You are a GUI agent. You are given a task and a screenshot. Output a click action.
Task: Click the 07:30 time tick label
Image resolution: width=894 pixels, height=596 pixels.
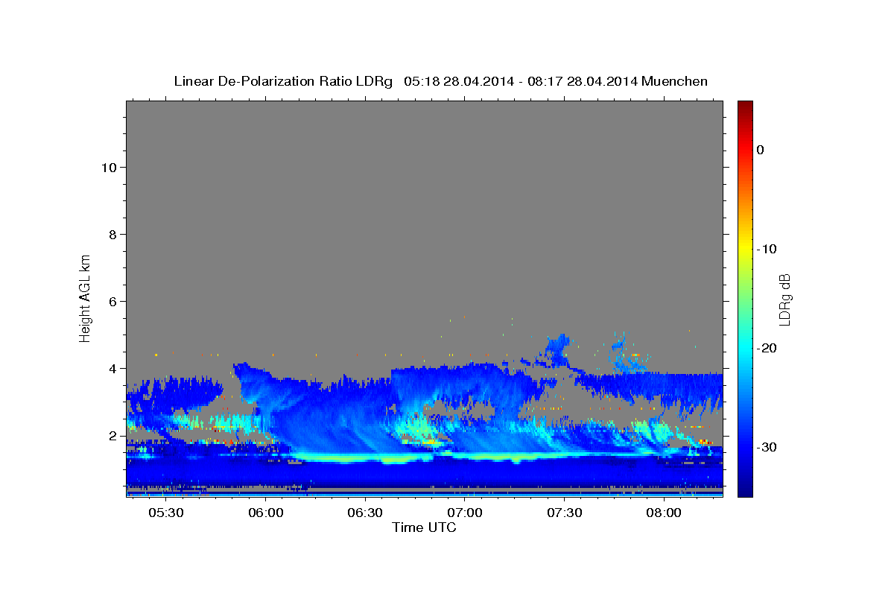[x=564, y=513]
